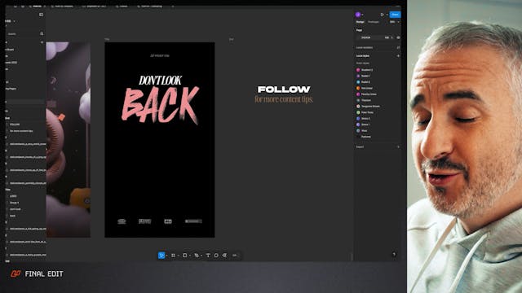Click the small caption atop the black poster

[x=160, y=56]
